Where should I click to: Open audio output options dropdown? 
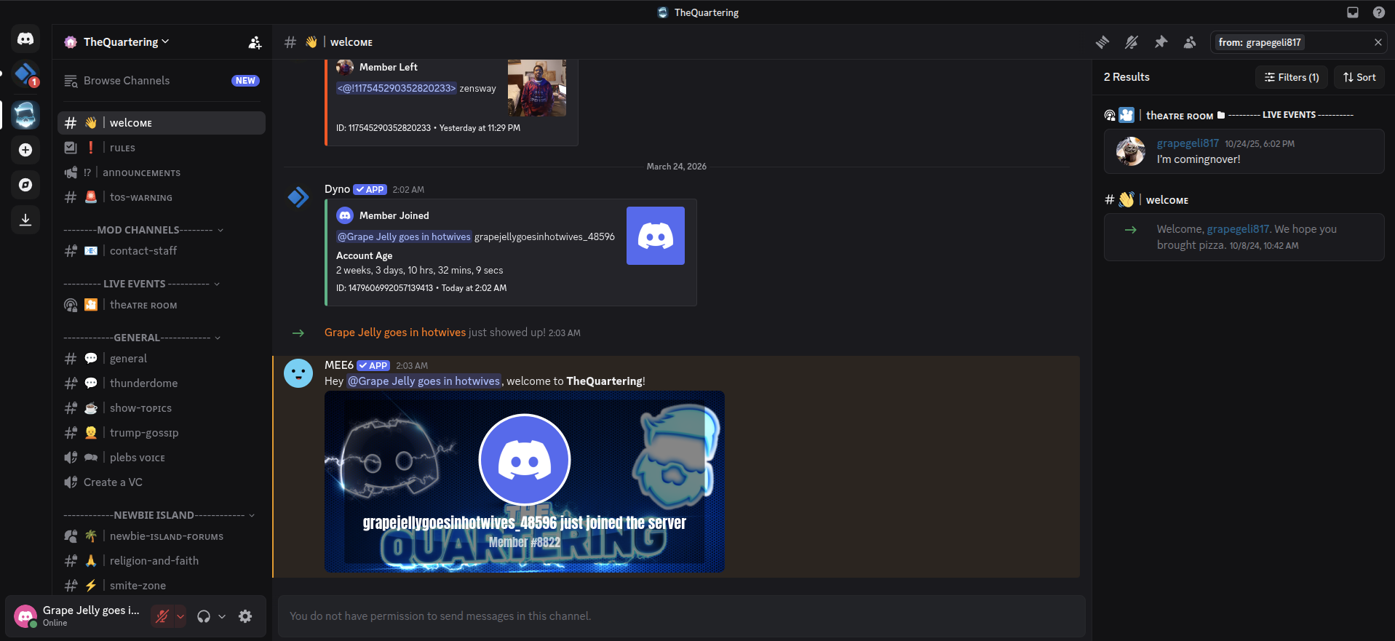click(x=222, y=616)
